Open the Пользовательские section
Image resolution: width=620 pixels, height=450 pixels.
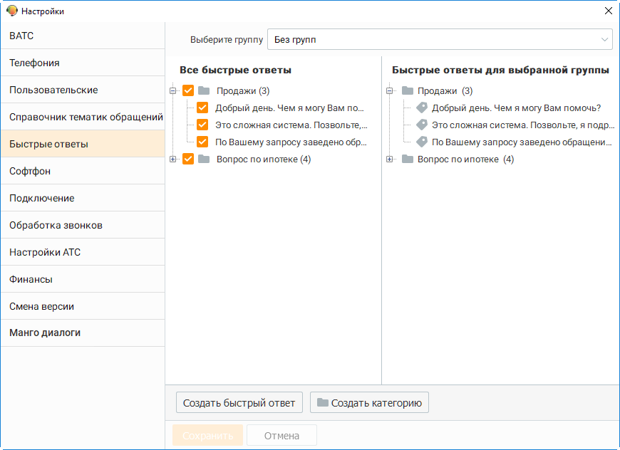coord(83,90)
